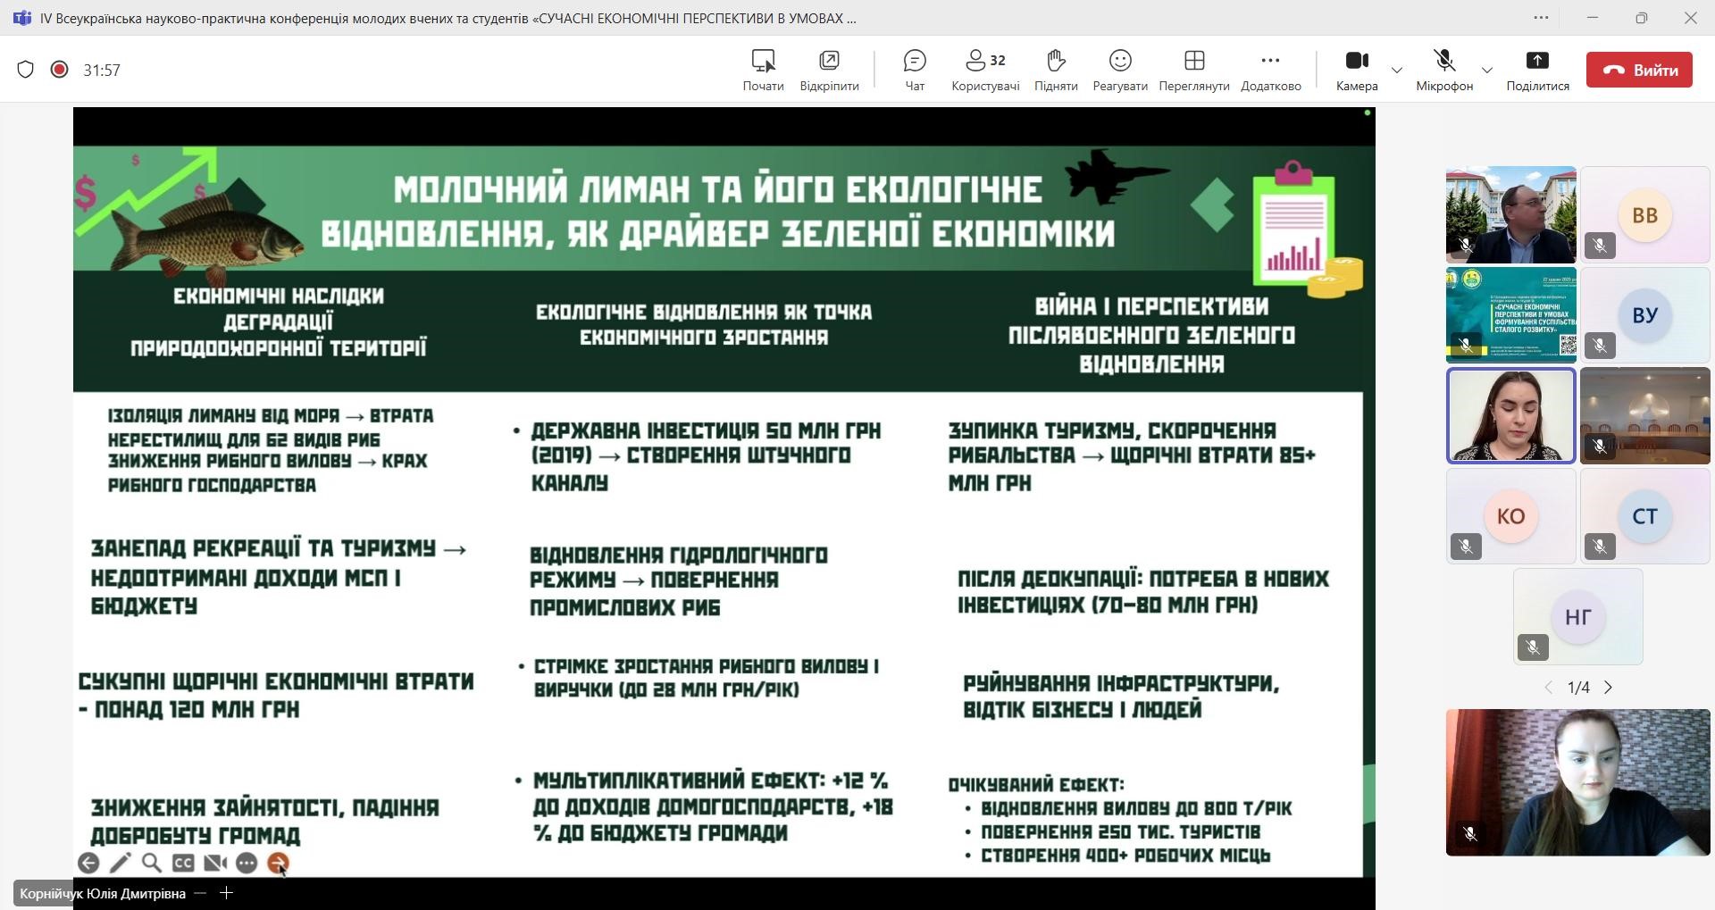The image size is (1715, 910).
Task: Open the Чат (Chat) panel
Action: tap(915, 70)
